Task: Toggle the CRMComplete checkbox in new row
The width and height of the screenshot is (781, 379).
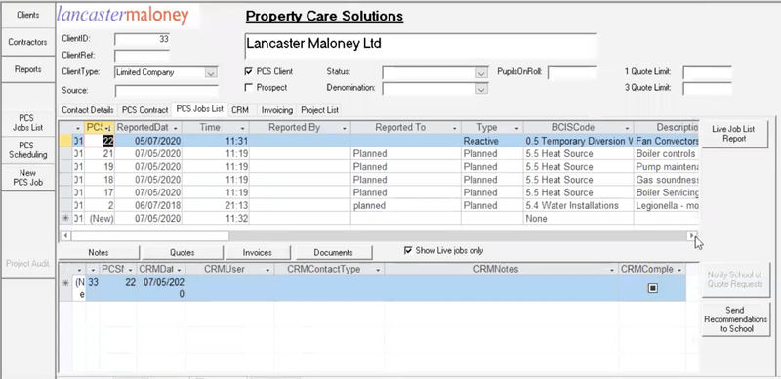Action: pos(652,288)
